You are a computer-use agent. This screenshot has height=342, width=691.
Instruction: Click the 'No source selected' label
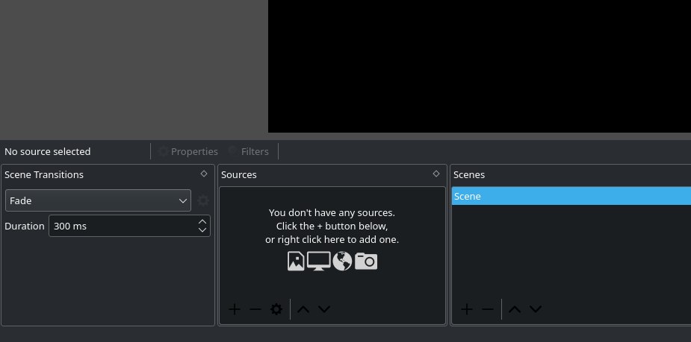[48, 152]
